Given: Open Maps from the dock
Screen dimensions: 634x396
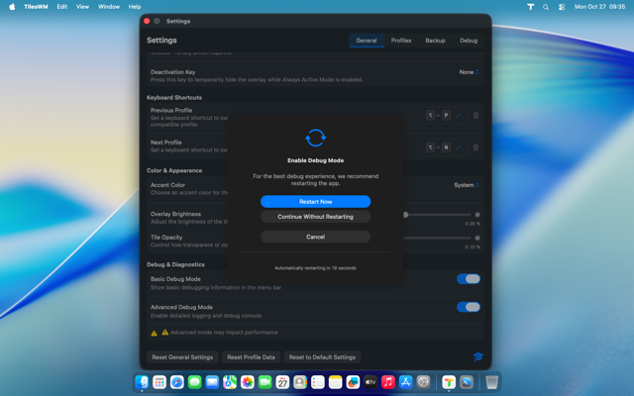Looking at the screenshot, I should 230,382.
